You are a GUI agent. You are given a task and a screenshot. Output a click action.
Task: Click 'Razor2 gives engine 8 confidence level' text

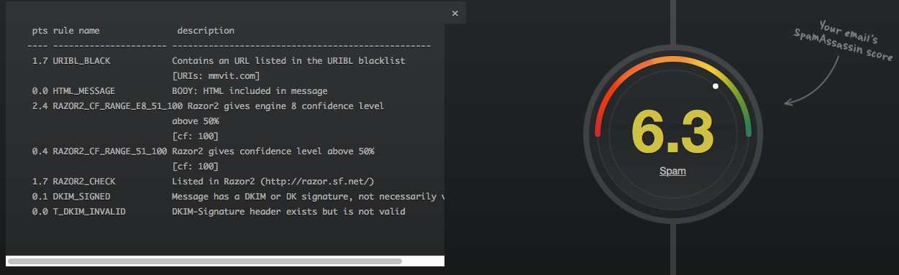[286, 106]
